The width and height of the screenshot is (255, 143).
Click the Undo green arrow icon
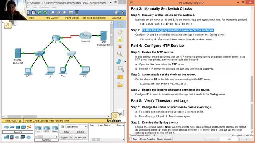39,12
